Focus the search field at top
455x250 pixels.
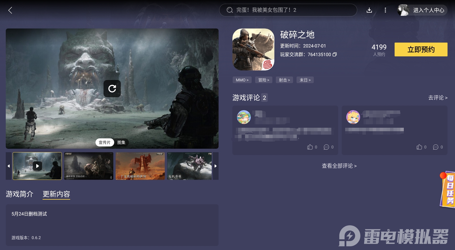tap(288, 10)
